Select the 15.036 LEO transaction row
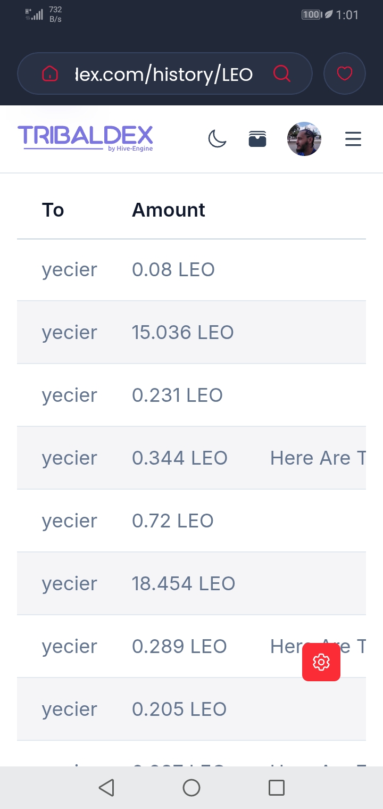Image resolution: width=383 pixels, height=809 pixels. point(183,333)
